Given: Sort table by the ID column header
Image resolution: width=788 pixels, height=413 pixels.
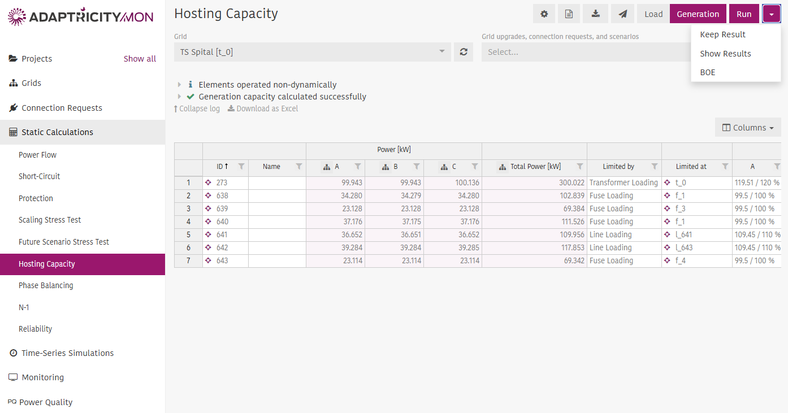Looking at the screenshot, I should click(222, 167).
